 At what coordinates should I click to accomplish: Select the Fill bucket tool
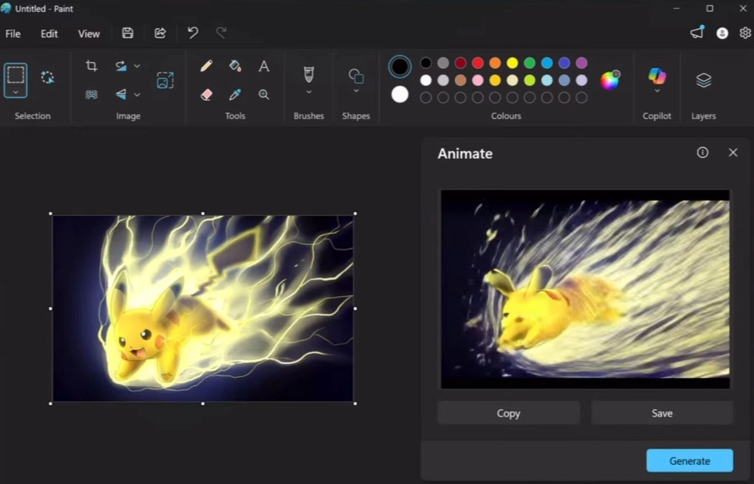235,66
